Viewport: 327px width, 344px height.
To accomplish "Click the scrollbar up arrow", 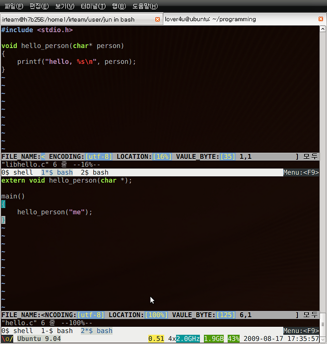I will [323, 29].
